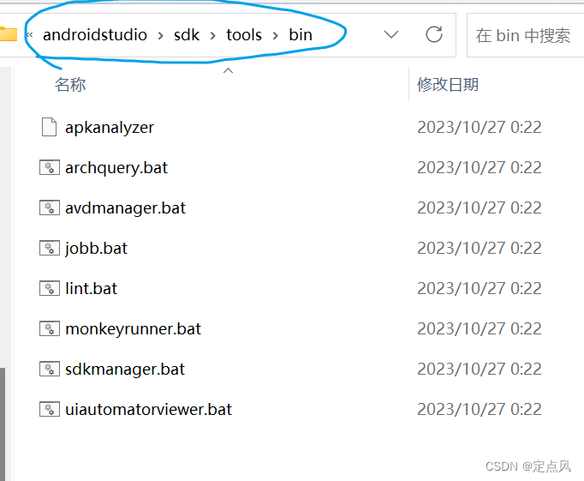
Task: Click the folder icon in address bar
Action: (x=9, y=34)
